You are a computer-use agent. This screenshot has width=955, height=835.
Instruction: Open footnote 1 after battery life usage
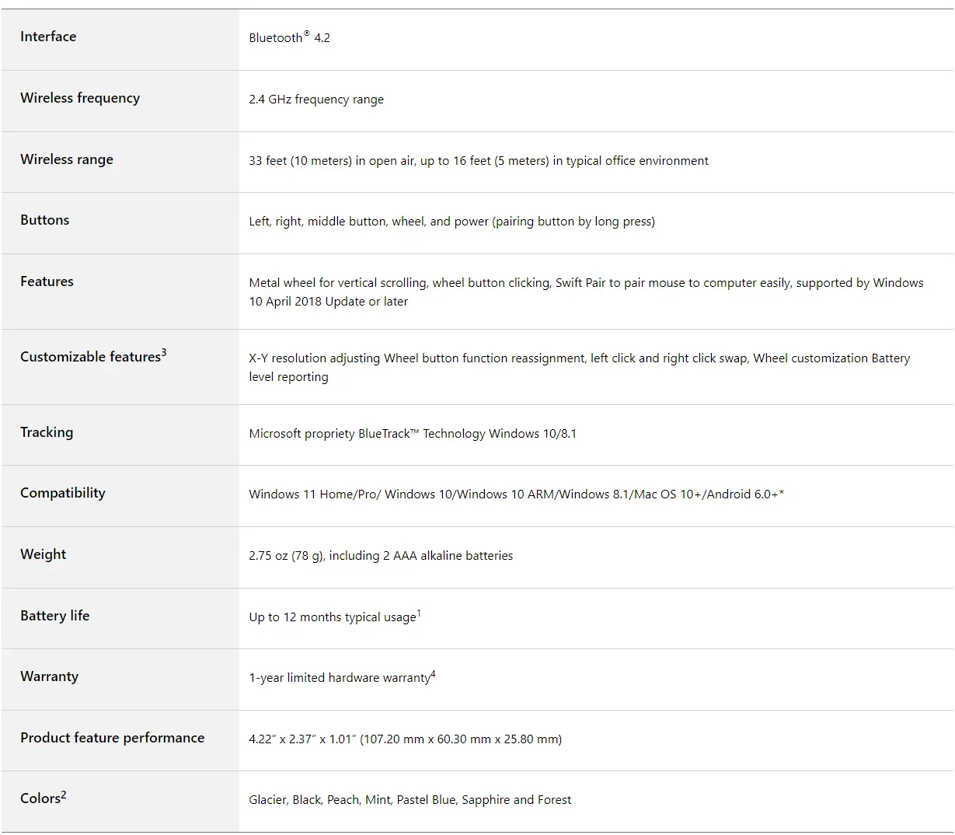pos(419,613)
